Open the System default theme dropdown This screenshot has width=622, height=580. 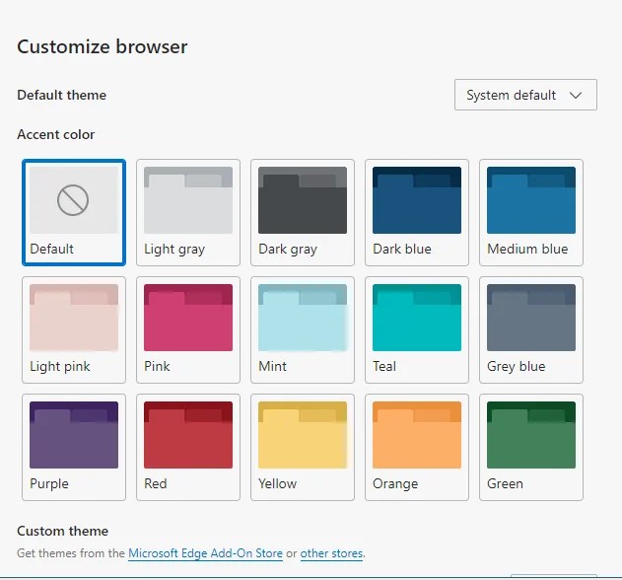[525, 95]
